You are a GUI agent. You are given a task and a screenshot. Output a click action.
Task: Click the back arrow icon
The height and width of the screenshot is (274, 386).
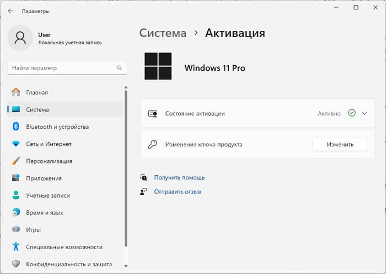tap(10, 11)
